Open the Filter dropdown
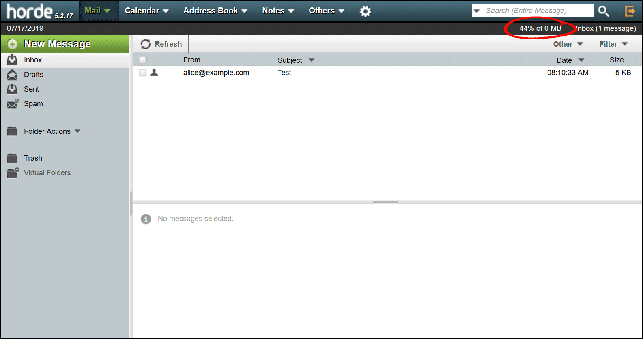The width and height of the screenshot is (643, 339). coord(613,44)
